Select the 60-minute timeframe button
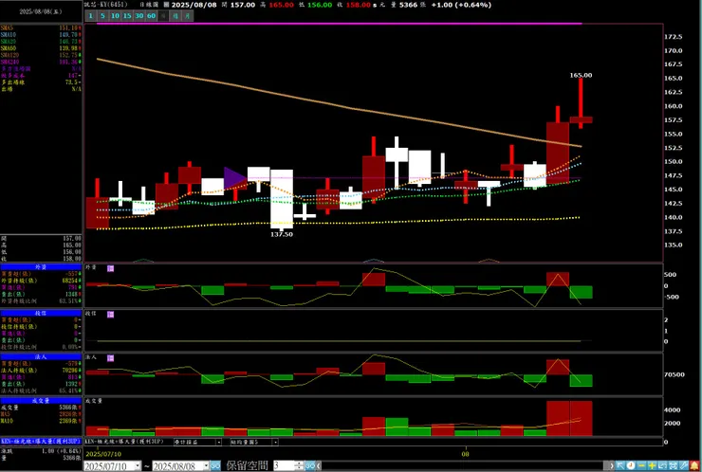Screen dimensions: 702x472 pyautogui.click(x=152, y=16)
